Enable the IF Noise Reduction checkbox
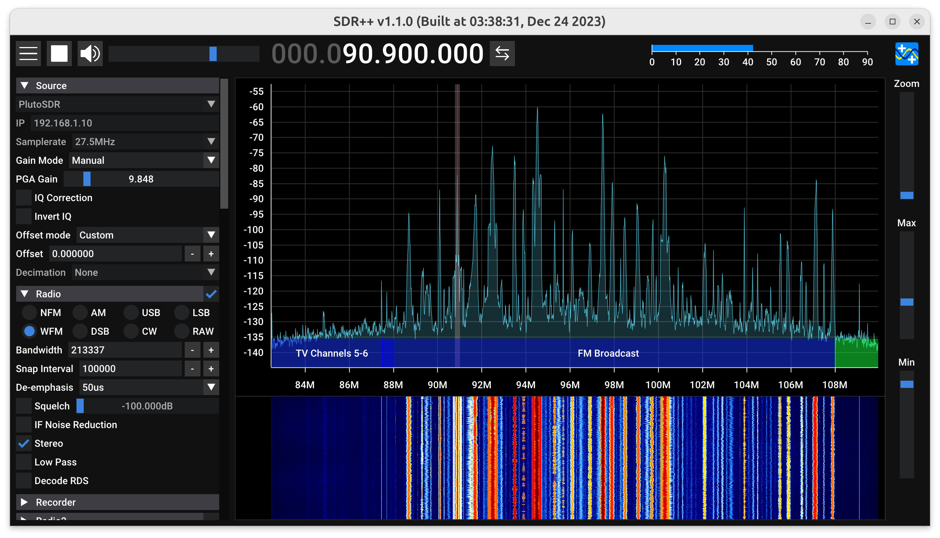 click(24, 425)
